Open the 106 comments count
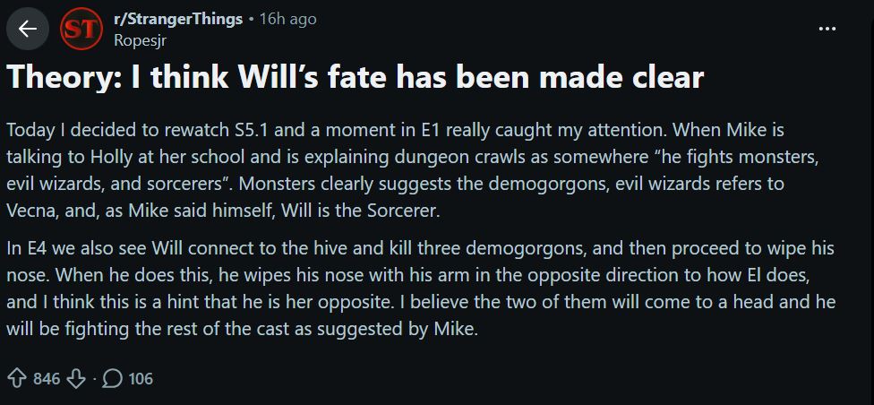The width and height of the screenshot is (874, 405). [x=141, y=378]
